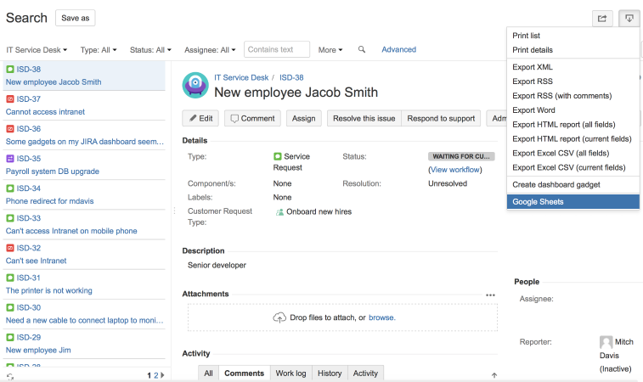Click the Edit issue button
This screenshot has width=643, height=382.
click(x=200, y=118)
